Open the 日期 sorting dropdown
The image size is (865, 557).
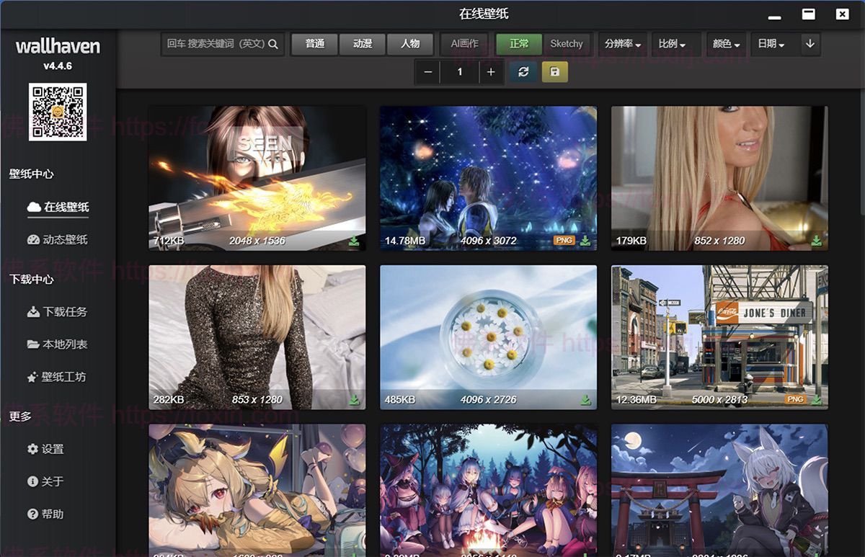770,44
